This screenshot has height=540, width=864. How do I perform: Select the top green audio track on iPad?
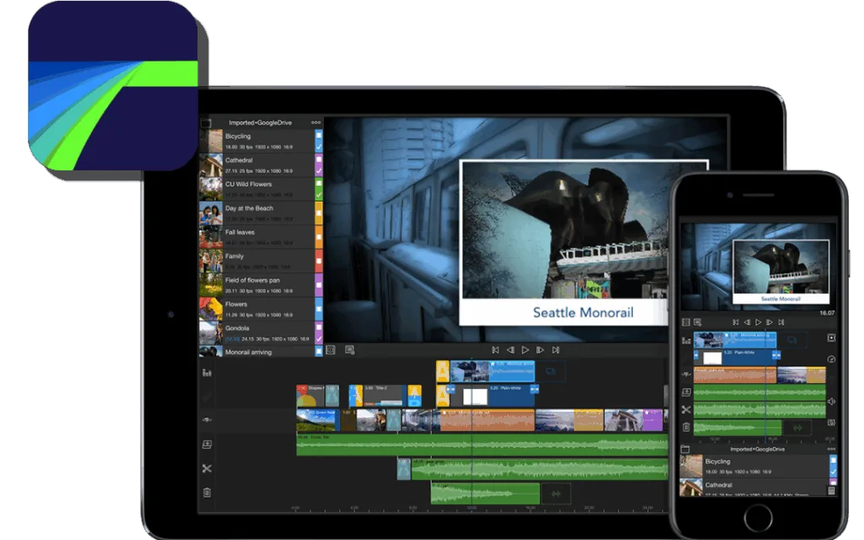pyautogui.click(x=482, y=445)
